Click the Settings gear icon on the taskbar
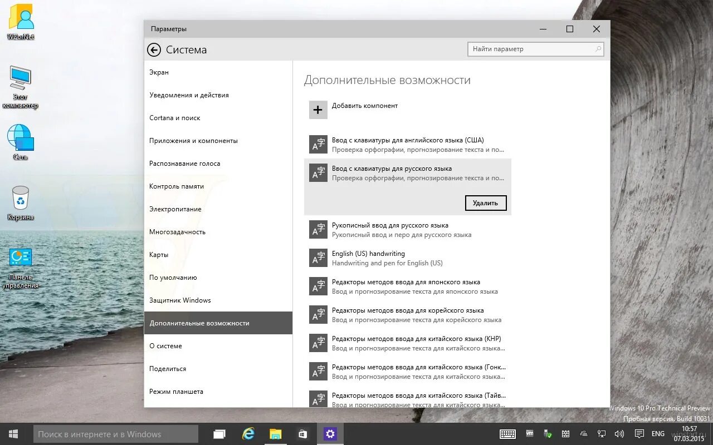Image resolution: width=713 pixels, height=445 pixels. coord(330,433)
